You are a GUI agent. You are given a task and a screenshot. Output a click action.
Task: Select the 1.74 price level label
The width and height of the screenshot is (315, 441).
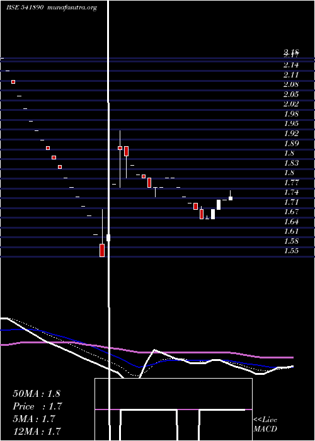(x=291, y=192)
